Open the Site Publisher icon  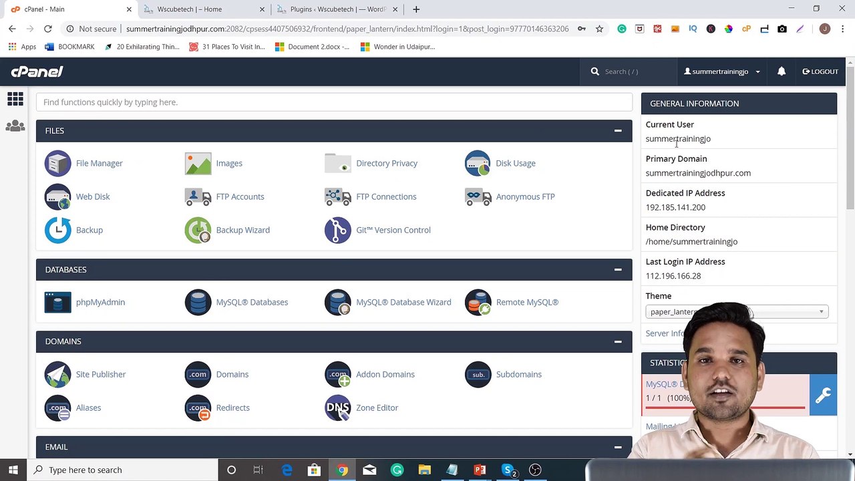[57, 374]
